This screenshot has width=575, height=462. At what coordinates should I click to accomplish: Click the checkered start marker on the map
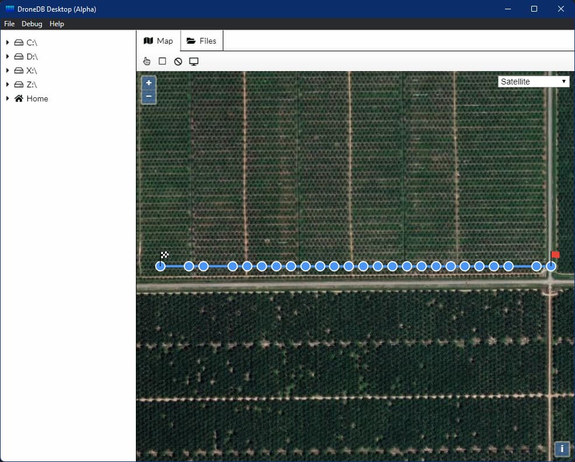[165, 255]
